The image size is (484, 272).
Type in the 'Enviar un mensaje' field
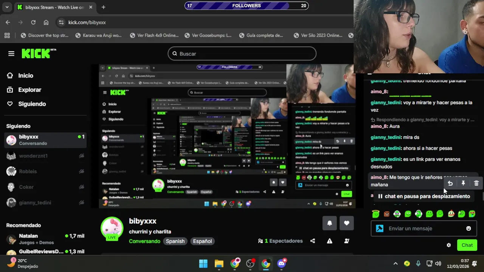[x=423, y=229]
